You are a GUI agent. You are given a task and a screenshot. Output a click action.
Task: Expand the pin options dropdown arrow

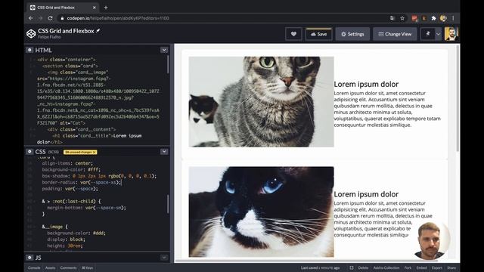438,34
